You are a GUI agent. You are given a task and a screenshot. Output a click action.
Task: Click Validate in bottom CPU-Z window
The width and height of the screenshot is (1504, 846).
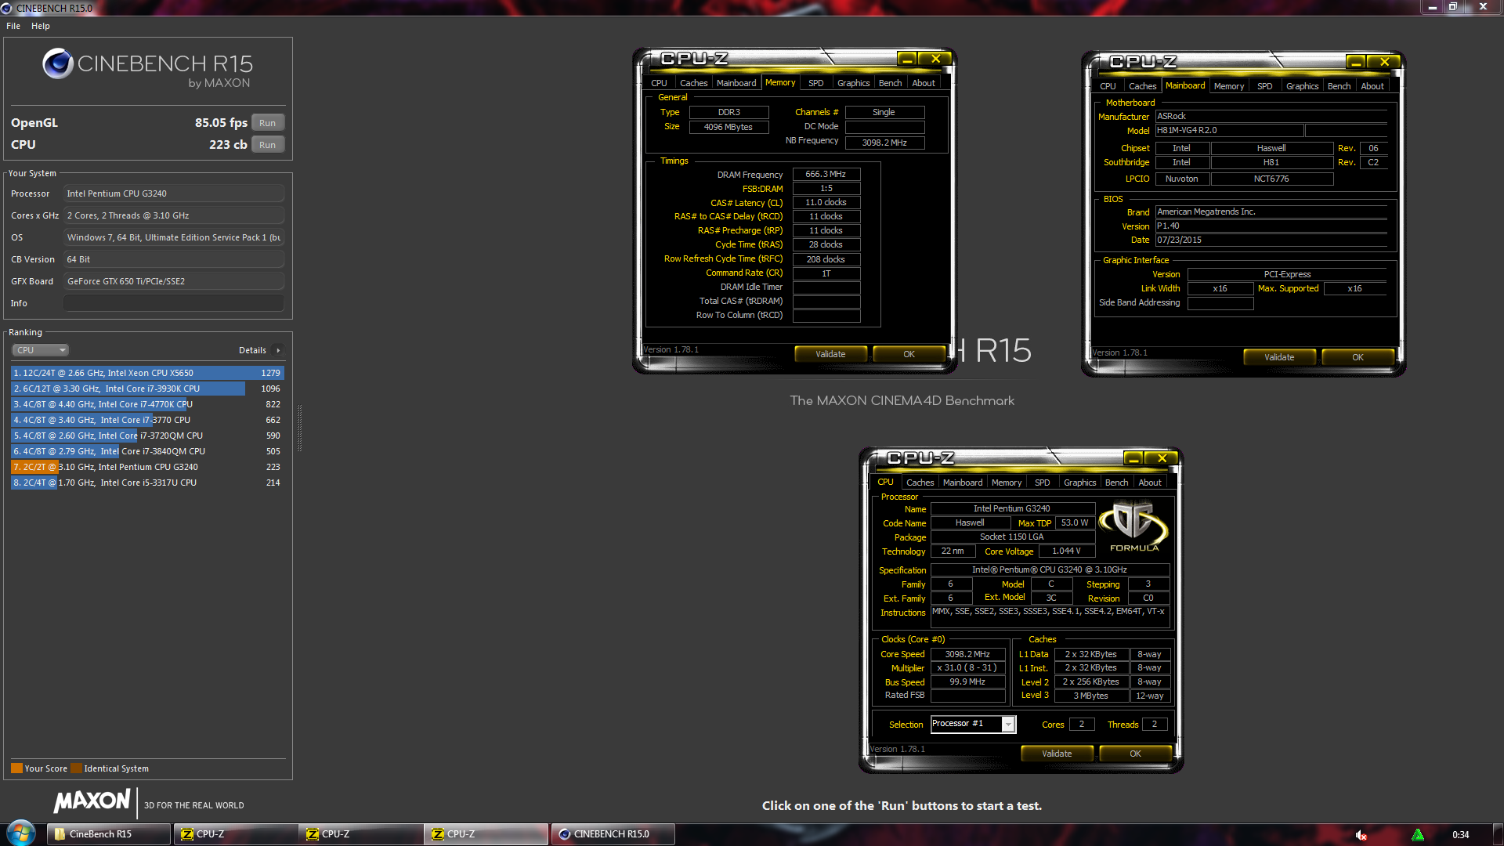(1057, 754)
